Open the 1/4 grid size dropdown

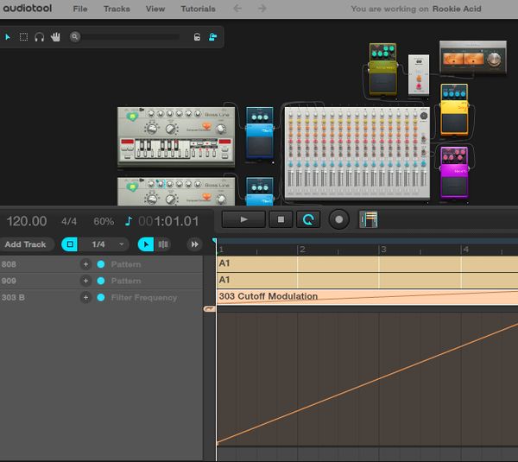pyautogui.click(x=108, y=244)
